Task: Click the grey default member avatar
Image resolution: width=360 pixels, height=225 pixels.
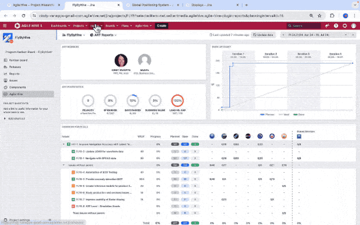Action: tap(145, 60)
